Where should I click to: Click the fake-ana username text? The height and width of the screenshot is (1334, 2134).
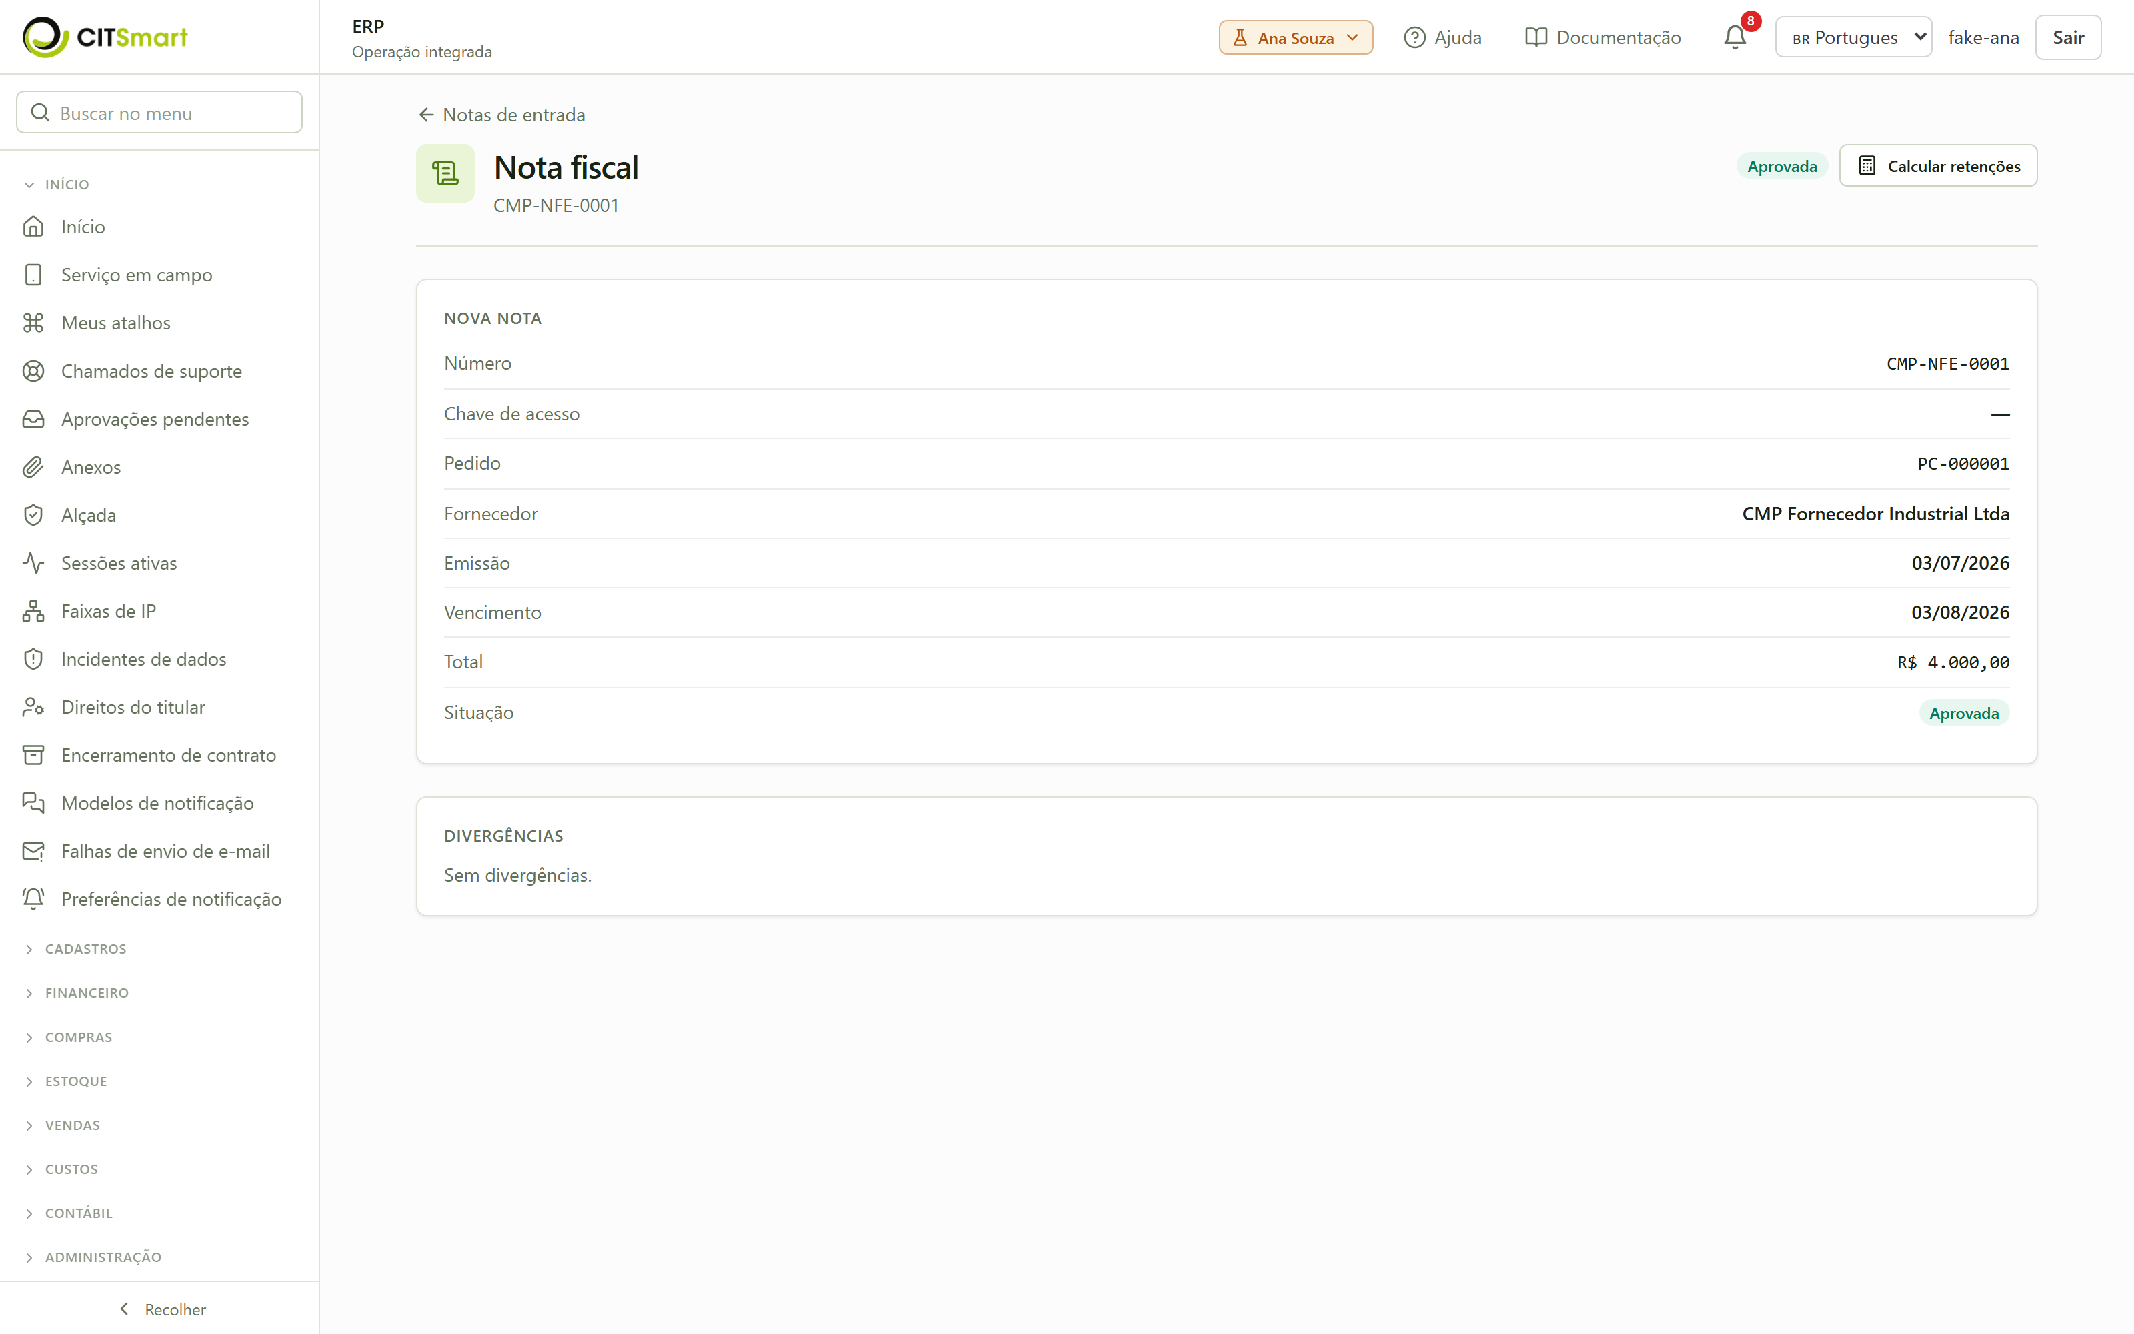(x=1983, y=37)
